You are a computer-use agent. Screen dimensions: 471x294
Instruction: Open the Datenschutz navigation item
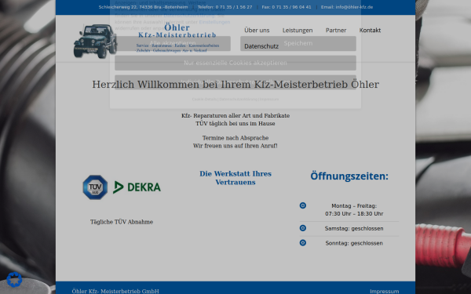point(261,46)
